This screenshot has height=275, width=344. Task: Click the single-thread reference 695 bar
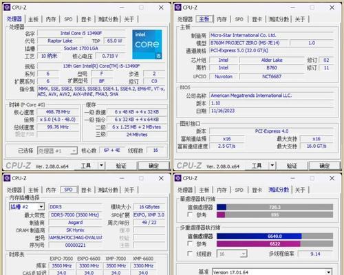[275, 214]
